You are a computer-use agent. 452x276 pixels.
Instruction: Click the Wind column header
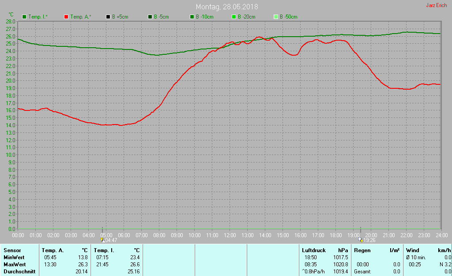[413, 250]
